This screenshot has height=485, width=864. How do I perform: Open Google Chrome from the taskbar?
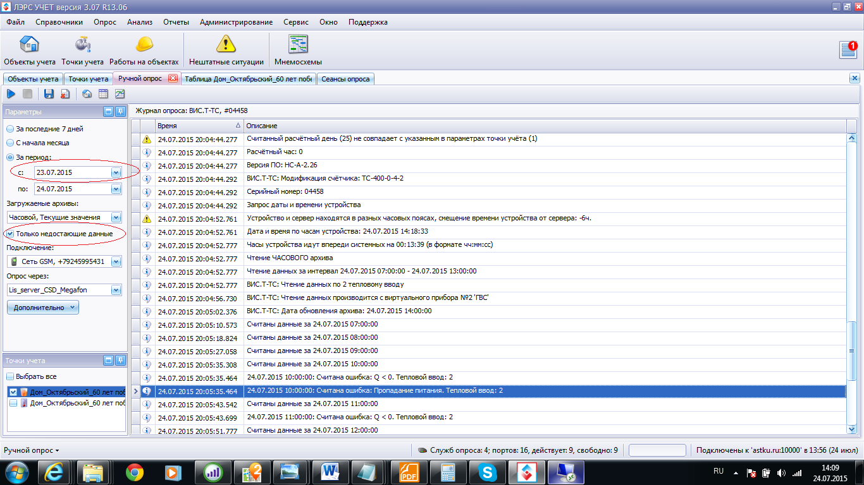click(x=134, y=472)
